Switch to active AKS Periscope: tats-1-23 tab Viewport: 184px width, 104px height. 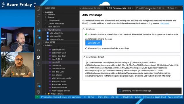coord(120,8)
